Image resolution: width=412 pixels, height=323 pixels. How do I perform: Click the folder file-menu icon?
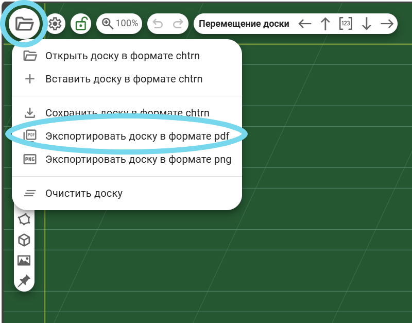tap(24, 24)
